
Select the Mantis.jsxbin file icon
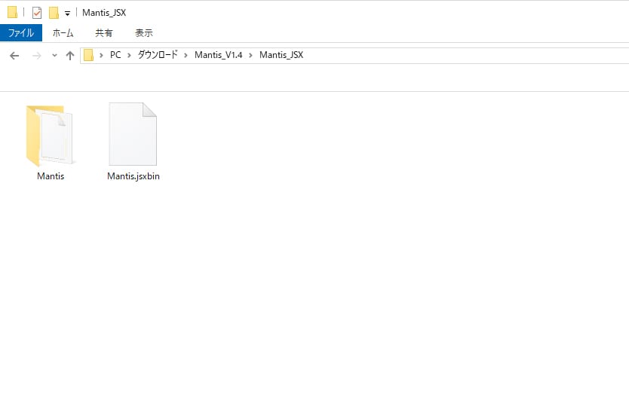pos(133,133)
